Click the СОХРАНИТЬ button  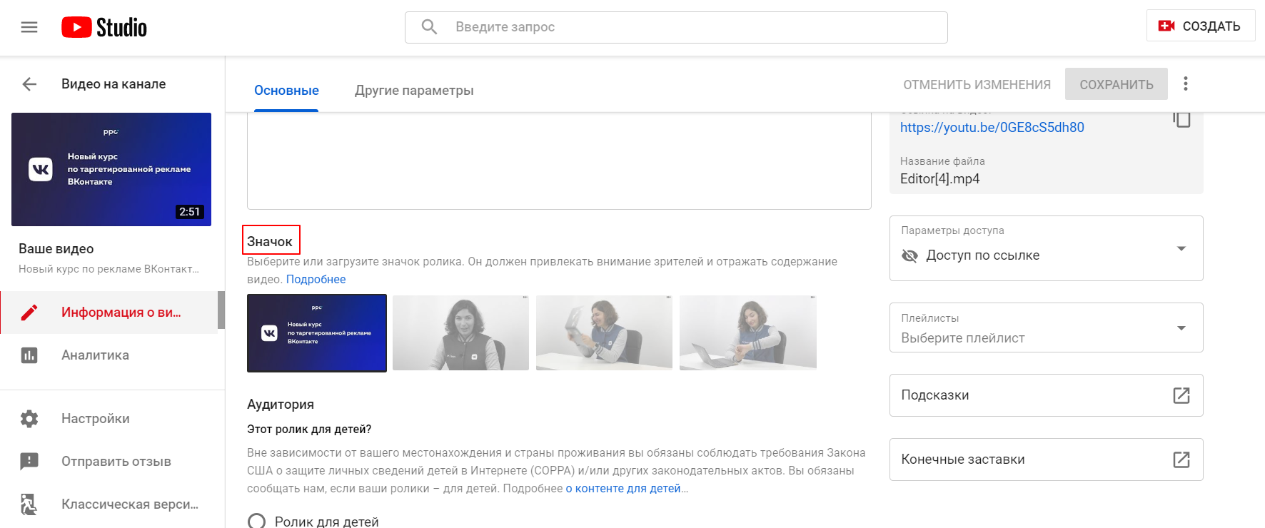pyautogui.click(x=1116, y=85)
